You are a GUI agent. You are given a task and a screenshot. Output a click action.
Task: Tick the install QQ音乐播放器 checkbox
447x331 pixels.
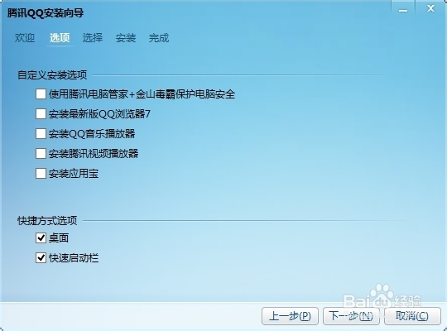coord(41,133)
